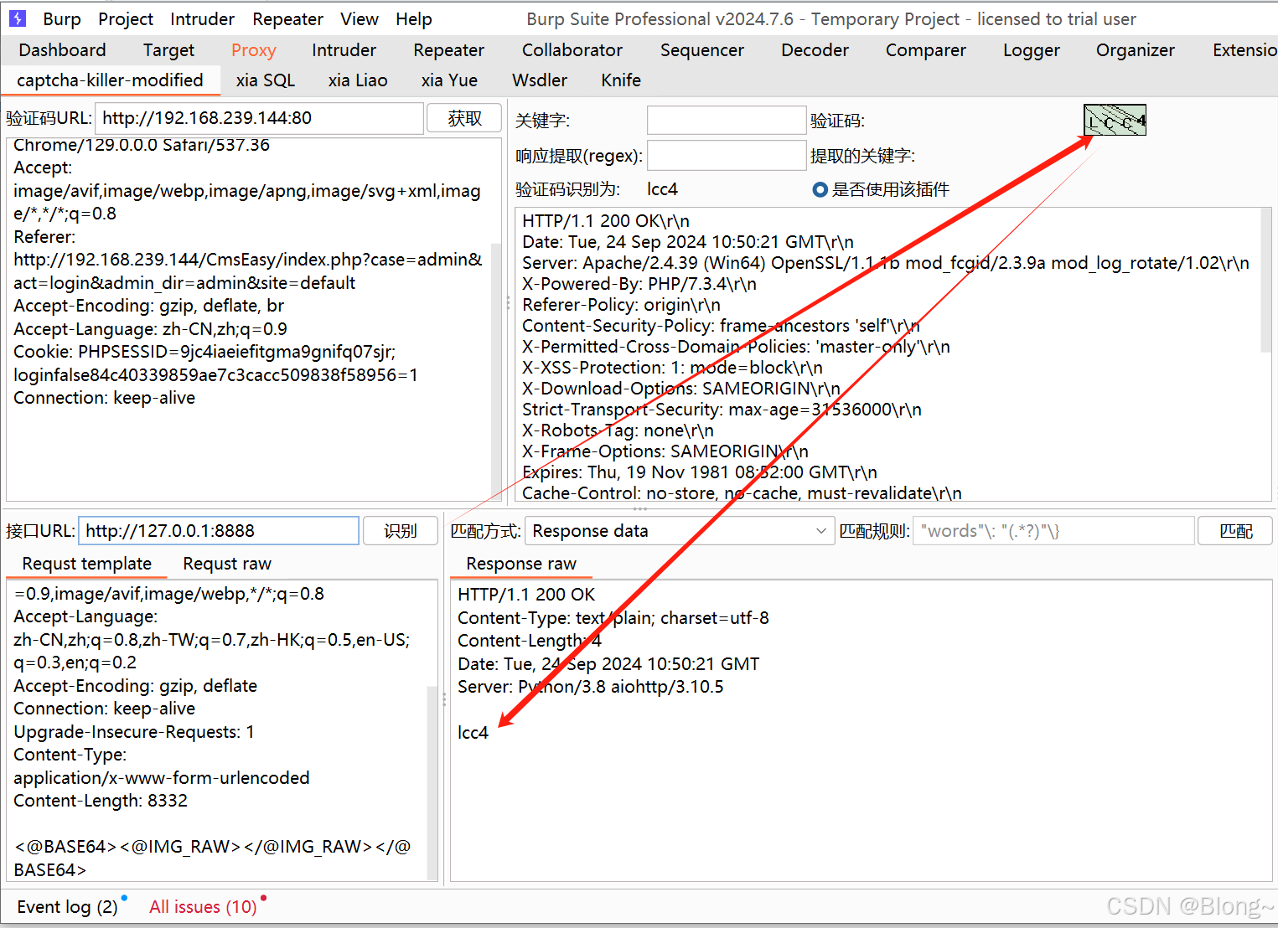Click the captcha response pane scrollbar

click(x=1266, y=281)
